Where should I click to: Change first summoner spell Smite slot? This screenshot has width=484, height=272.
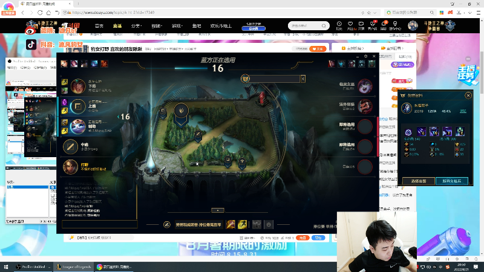tap(231, 224)
